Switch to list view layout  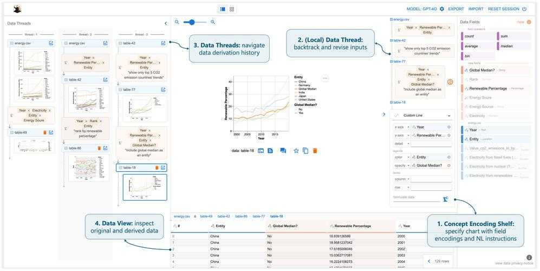pyautogui.click(x=223, y=9)
